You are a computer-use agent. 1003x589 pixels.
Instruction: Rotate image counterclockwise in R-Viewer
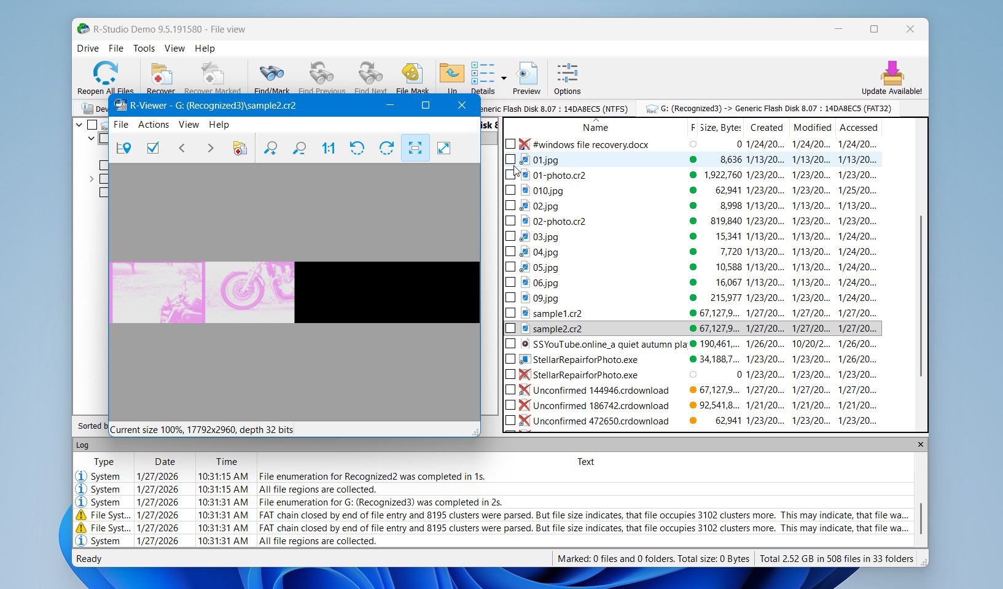click(x=357, y=148)
